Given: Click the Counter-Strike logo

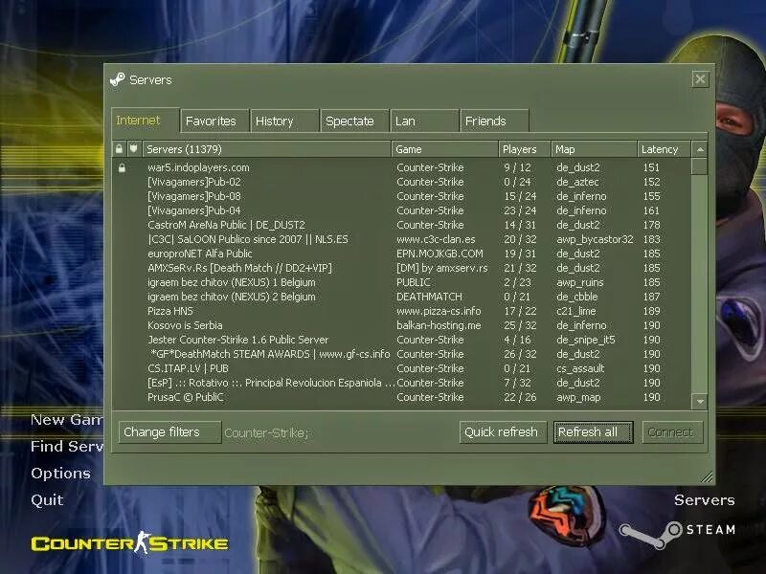Looking at the screenshot, I should click(129, 542).
